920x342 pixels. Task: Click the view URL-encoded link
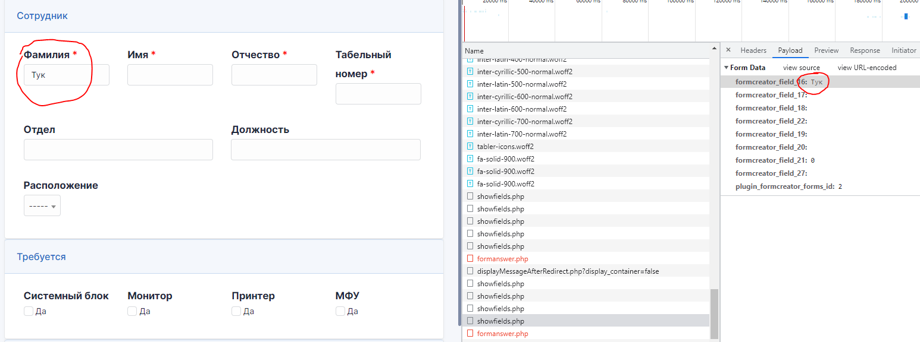[867, 67]
